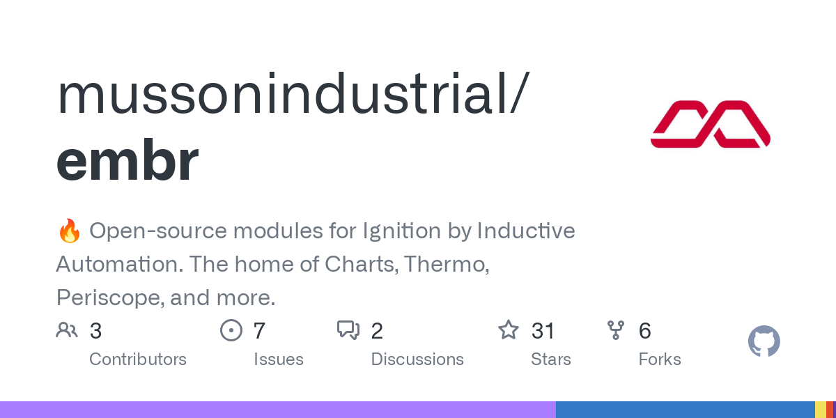
Task: Click the Forks branch icon
Action: click(x=616, y=330)
